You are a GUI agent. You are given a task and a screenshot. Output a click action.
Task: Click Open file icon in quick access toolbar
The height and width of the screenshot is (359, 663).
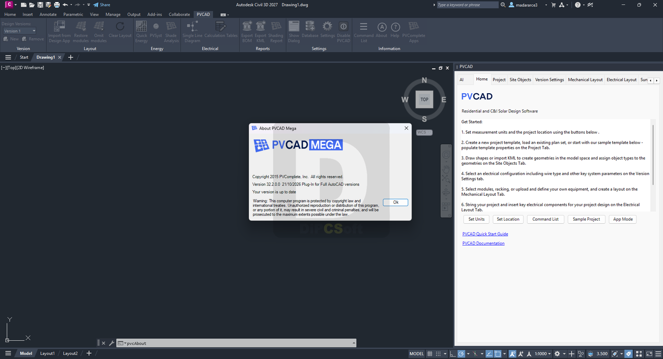(x=32, y=5)
